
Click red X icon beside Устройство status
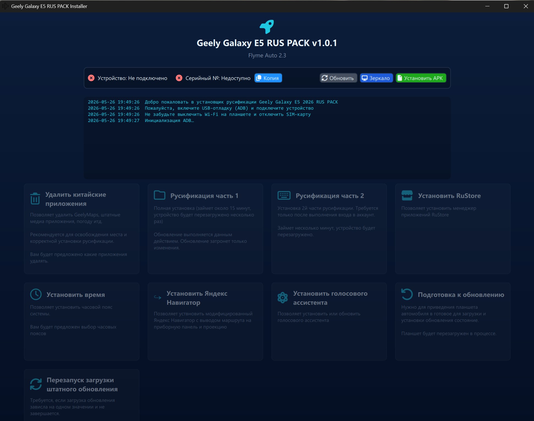91,78
